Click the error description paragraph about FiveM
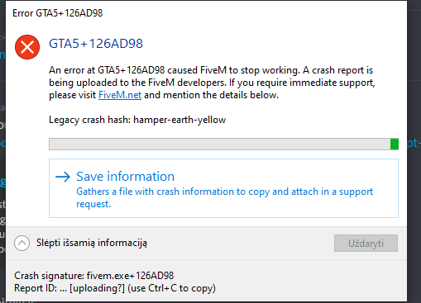The width and height of the screenshot is (421, 303). [x=212, y=83]
